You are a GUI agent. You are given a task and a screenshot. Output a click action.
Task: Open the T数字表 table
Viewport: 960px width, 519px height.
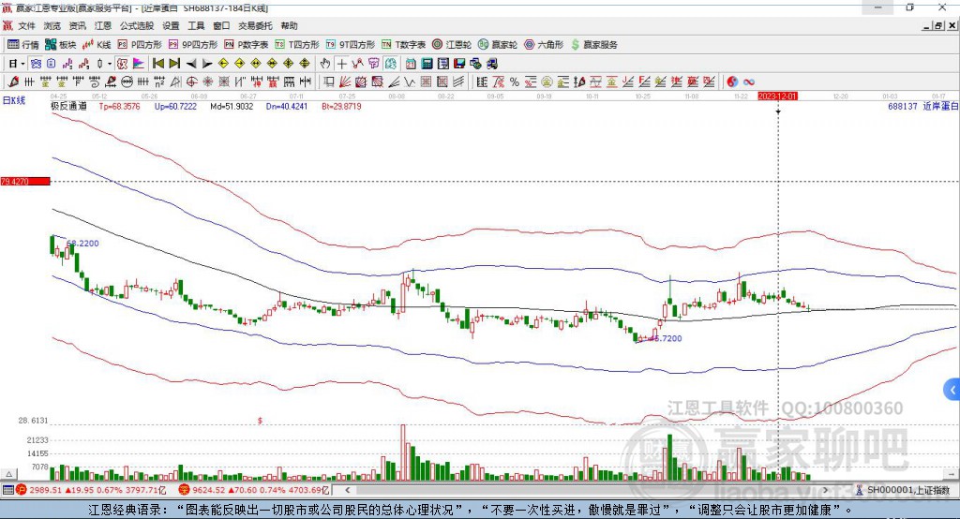[403, 45]
